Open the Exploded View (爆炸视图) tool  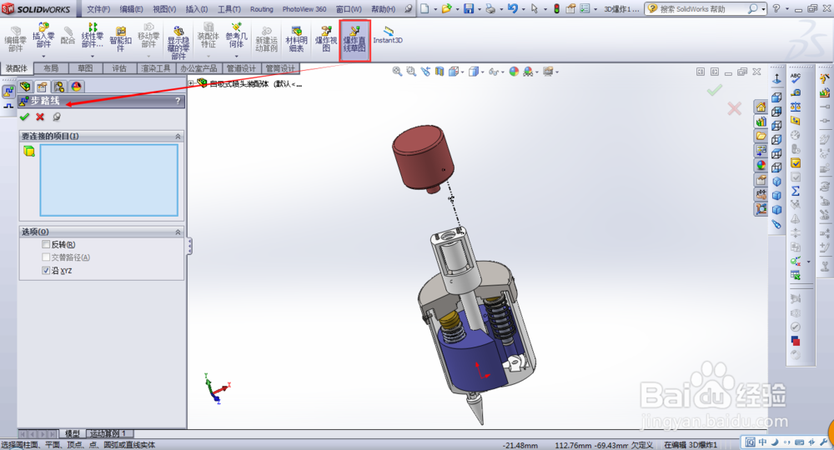click(326, 39)
